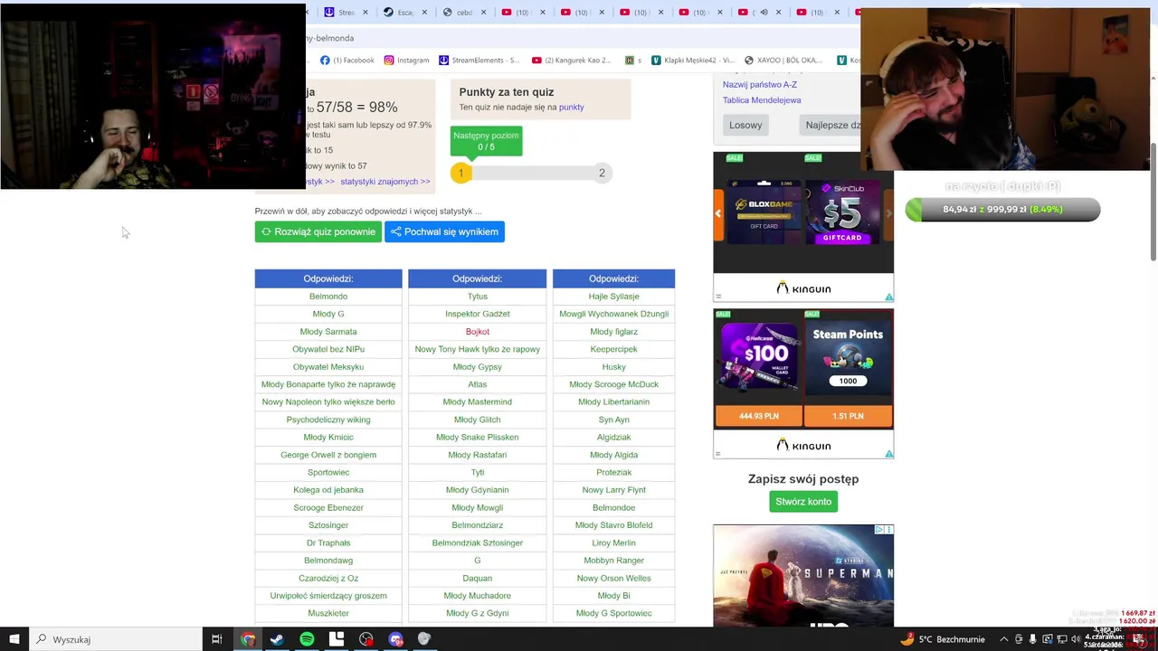Click the left arrow on the Kinguin ad carousel

pos(718,214)
